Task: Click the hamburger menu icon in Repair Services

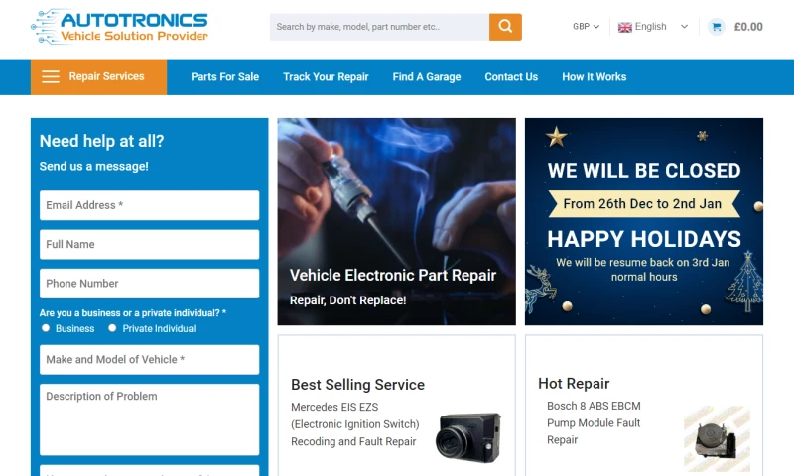Action: [x=51, y=77]
